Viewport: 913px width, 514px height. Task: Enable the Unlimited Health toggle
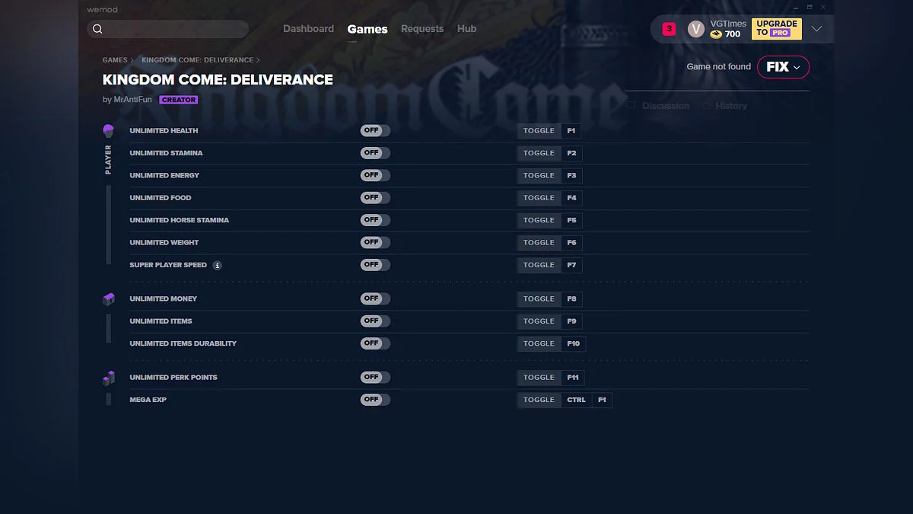(x=375, y=131)
